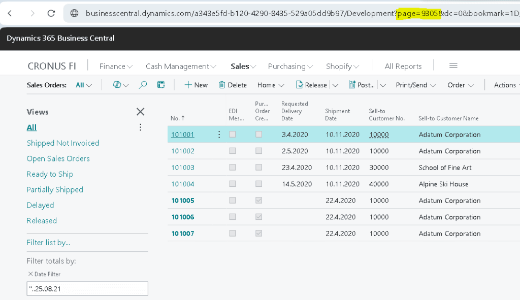520x300 pixels.
Task: Toggle Purchase Order Created checkbox for order 101005
Action: click(x=259, y=201)
